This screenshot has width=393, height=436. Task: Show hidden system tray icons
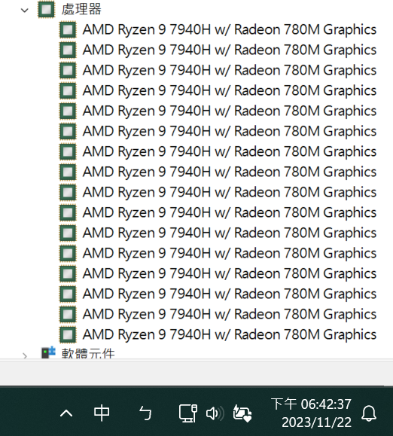66,413
